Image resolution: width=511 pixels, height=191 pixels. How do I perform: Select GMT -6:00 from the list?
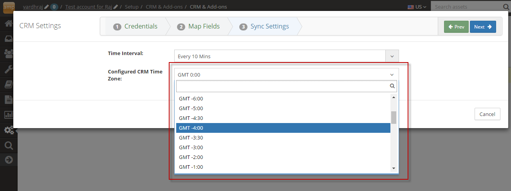283,98
